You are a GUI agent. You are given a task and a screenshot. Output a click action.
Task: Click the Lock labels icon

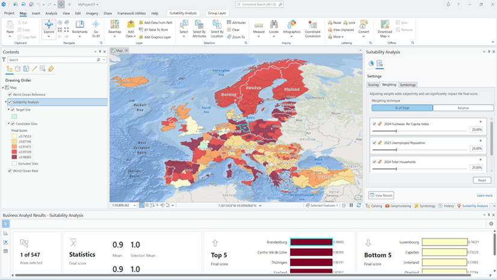coord(345,22)
